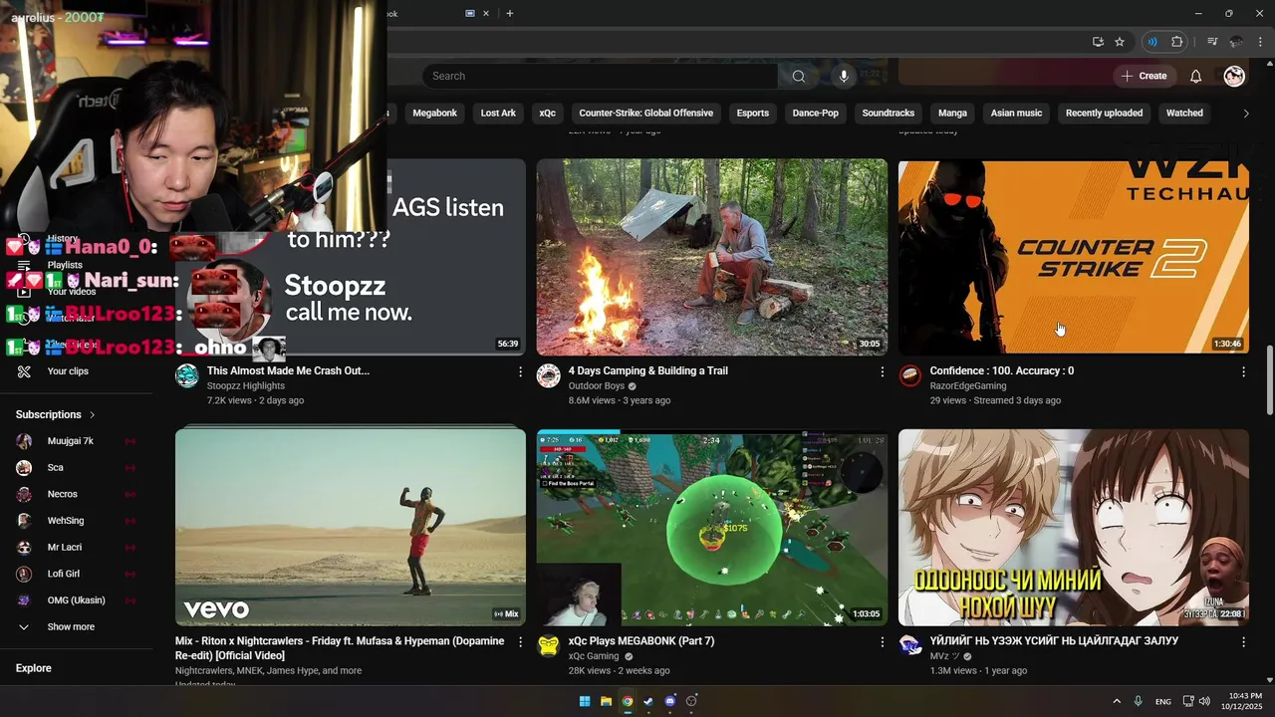Image resolution: width=1275 pixels, height=717 pixels.
Task: Click the taskbar microphone icon
Action: point(1138,701)
